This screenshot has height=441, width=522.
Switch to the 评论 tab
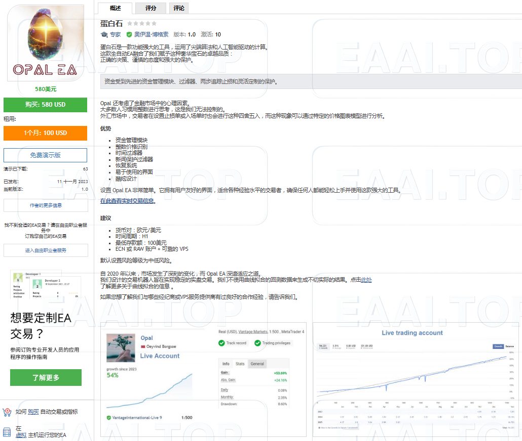[178, 8]
